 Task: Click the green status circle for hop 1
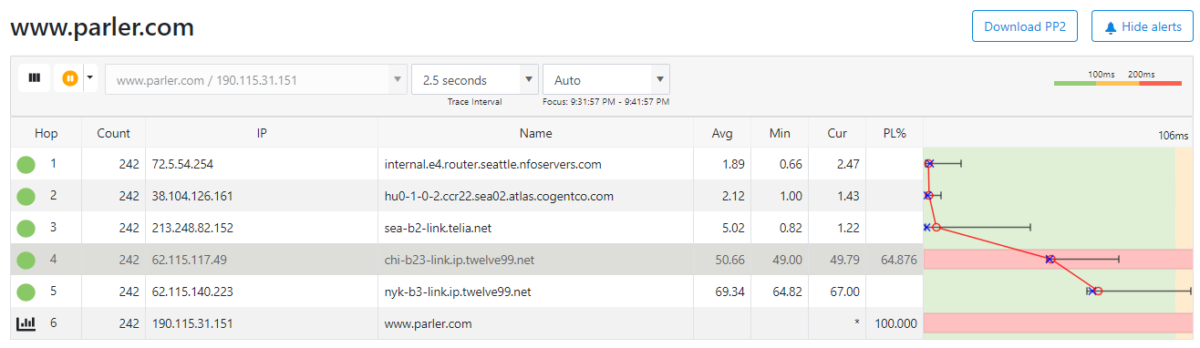click(26, 165)
